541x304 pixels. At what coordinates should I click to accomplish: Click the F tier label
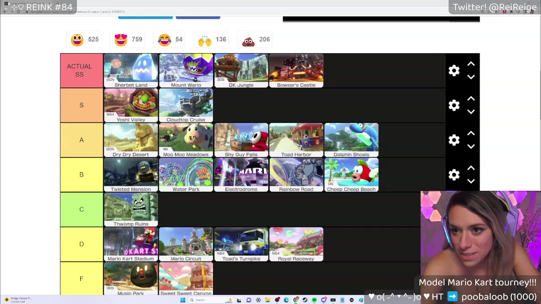pyautogui.click(x=81, y=279)
